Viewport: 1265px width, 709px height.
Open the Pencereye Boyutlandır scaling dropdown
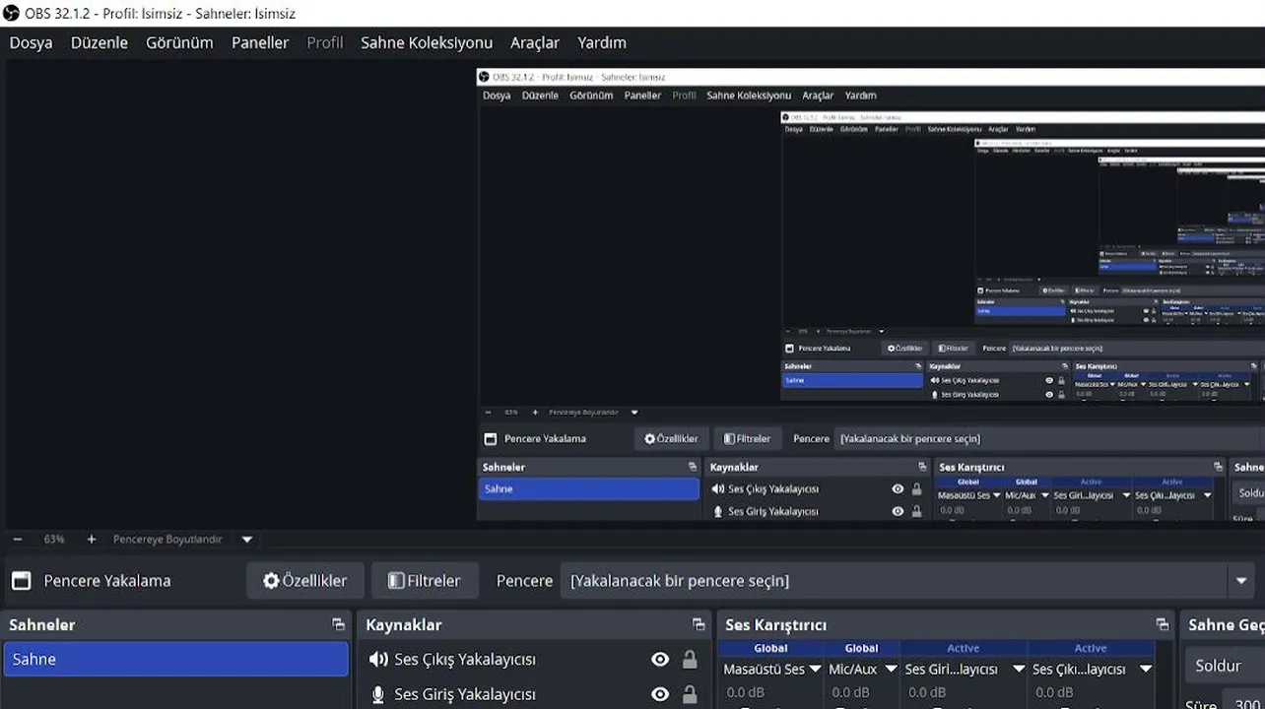coord(247,540)
